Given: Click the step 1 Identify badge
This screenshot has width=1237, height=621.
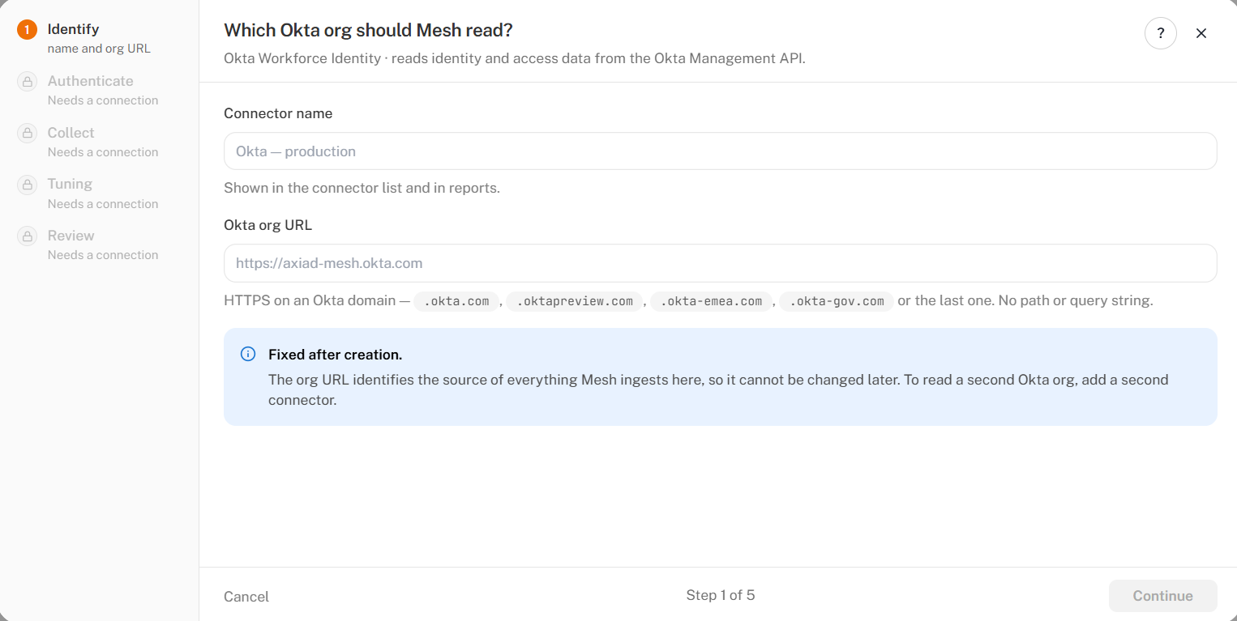Looking at the screenshot, I should click(27, 30).
